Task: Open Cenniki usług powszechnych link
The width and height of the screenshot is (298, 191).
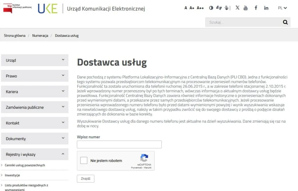Action: [25, 165]
